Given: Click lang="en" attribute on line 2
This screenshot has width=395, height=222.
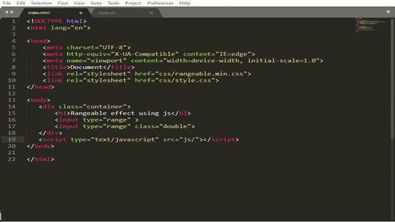Looking at the screenshot, I should click(69, 28).
